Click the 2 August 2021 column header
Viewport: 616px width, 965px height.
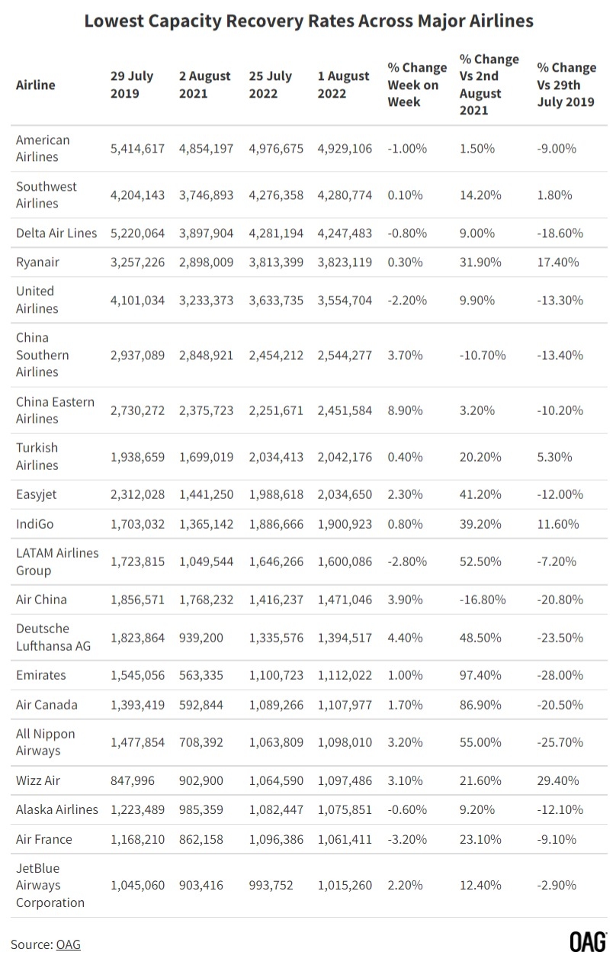(x=205, y=85)
